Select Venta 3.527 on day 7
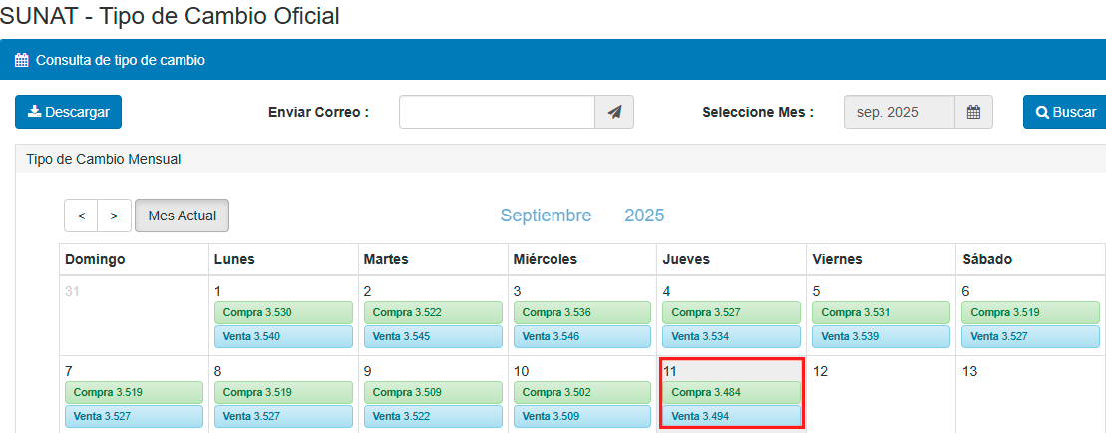 click(134, 416)
